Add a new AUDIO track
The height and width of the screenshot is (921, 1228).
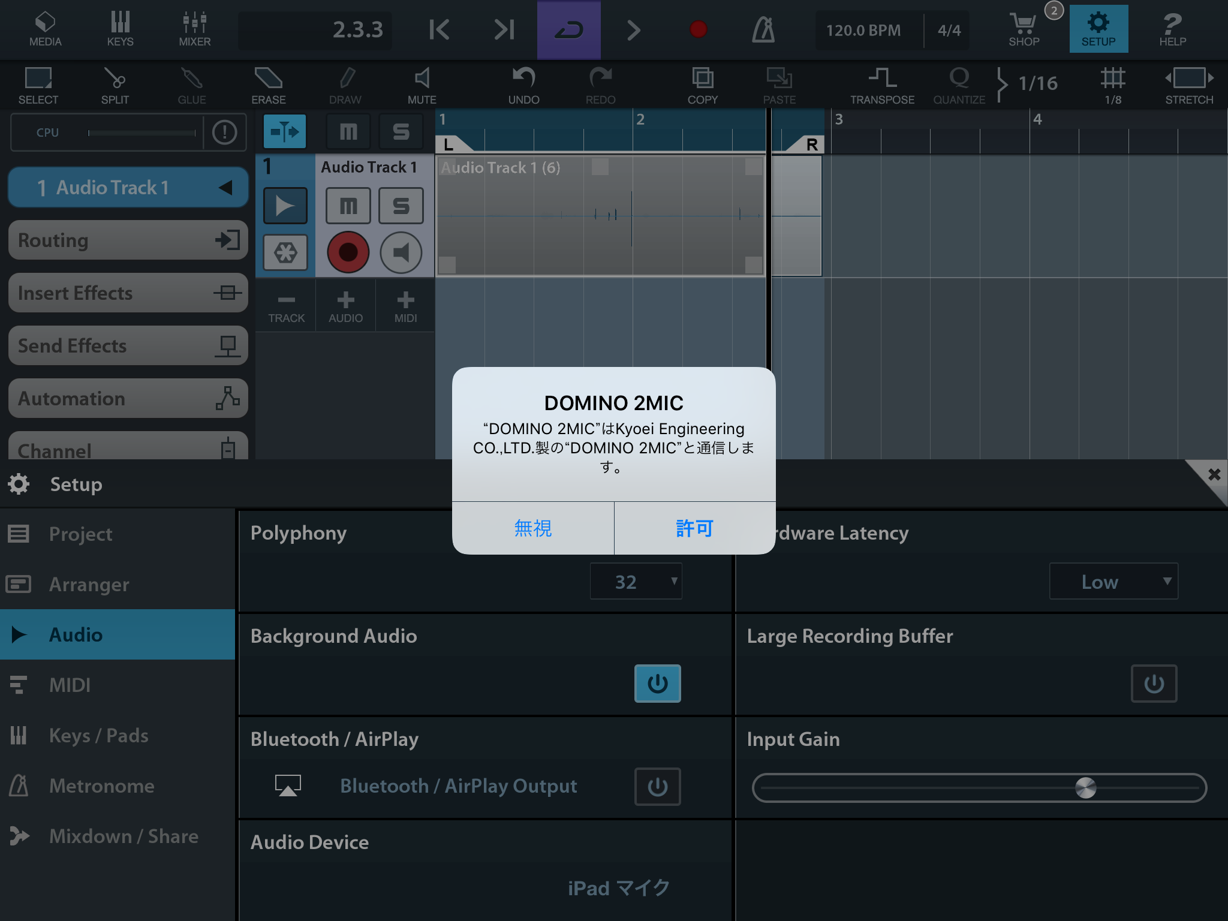point(345,306)
